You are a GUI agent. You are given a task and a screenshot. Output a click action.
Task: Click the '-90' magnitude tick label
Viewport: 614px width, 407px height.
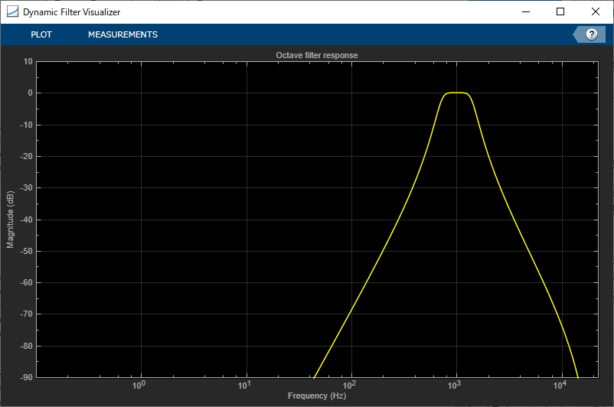coord(26,378)
